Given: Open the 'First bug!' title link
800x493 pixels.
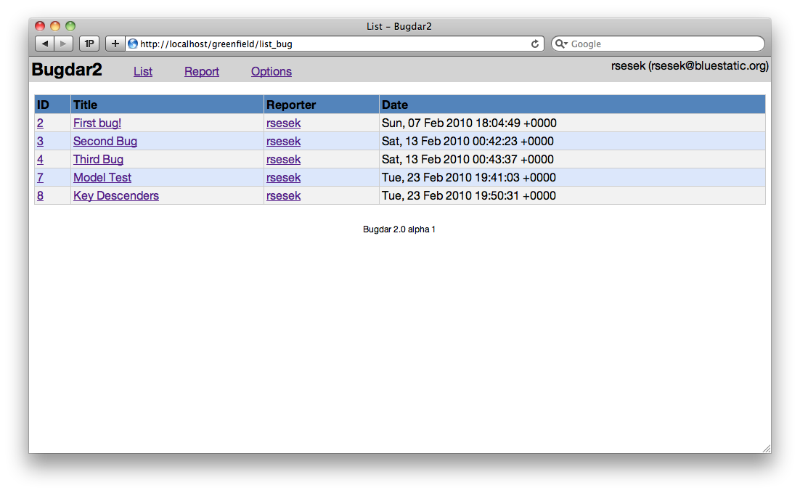Looking at the screenshot, I should [x=97, y=123].
